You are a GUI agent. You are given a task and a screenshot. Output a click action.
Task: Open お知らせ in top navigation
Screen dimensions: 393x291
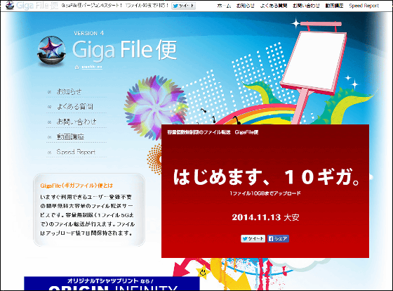point(245,6)
